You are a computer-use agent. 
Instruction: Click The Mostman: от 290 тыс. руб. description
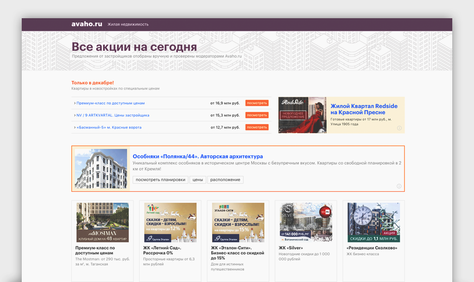coord(103,262)
